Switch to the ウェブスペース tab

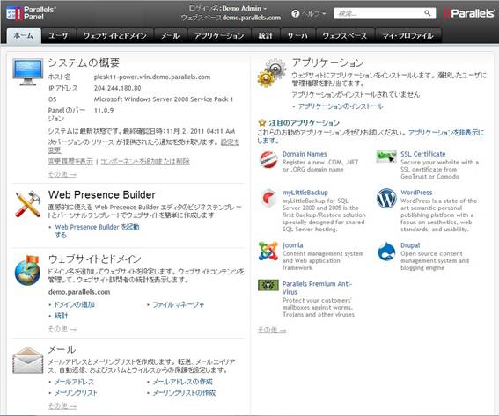(345, 36)
